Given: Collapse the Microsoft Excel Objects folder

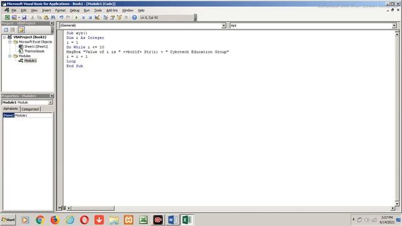Looking at the screenshot, I should (10, 42).
